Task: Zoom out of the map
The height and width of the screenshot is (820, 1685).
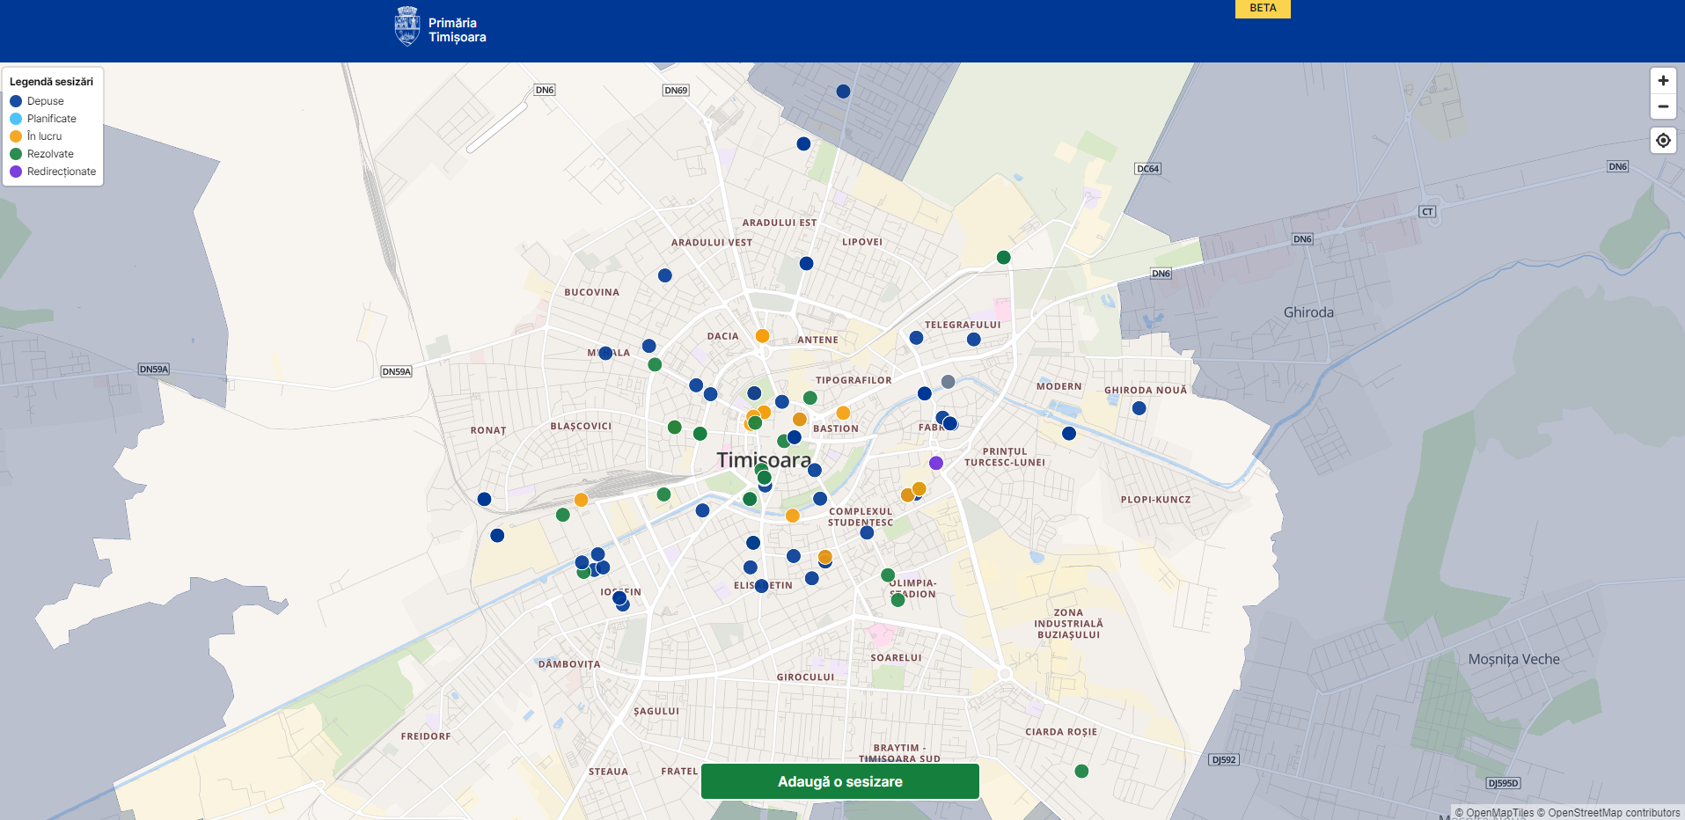Action: (1662, 106)
